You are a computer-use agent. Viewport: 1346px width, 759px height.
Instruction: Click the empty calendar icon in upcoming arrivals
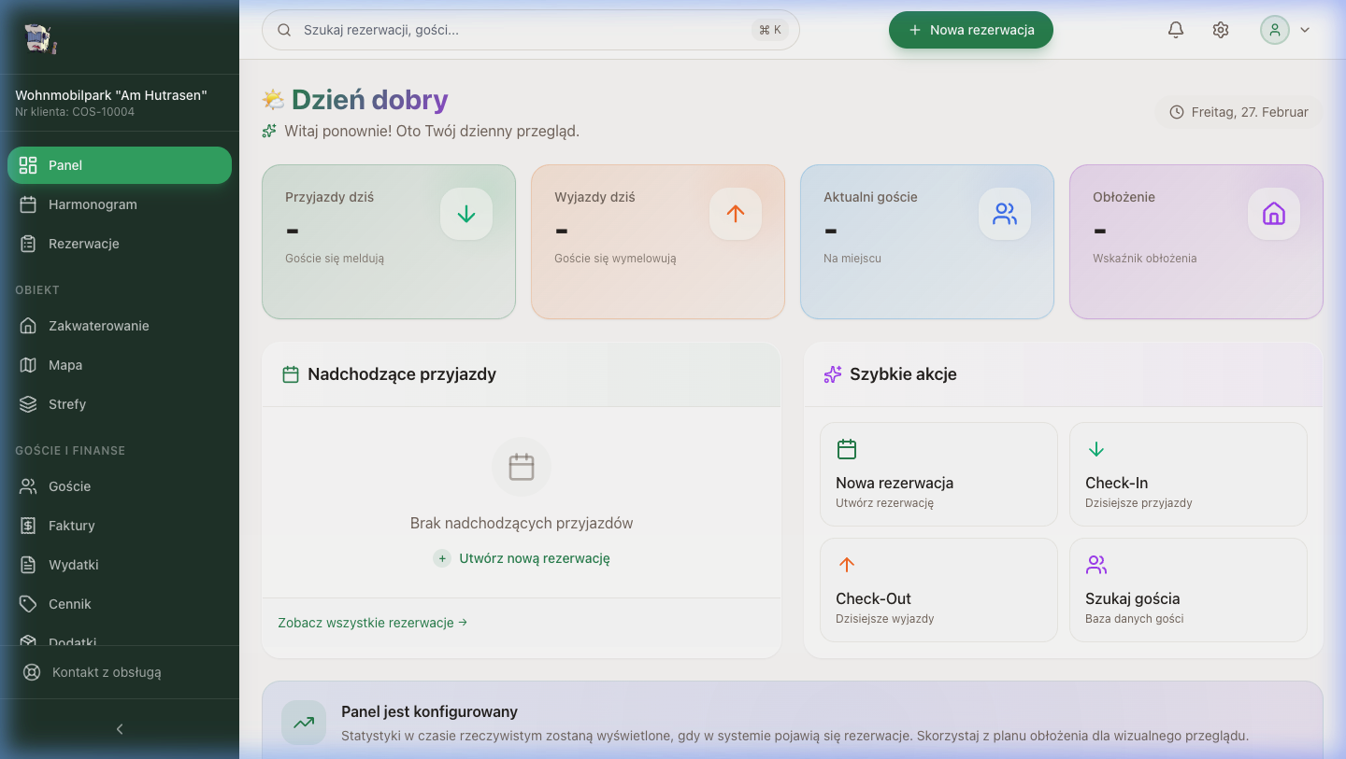[x=522, y=467]
